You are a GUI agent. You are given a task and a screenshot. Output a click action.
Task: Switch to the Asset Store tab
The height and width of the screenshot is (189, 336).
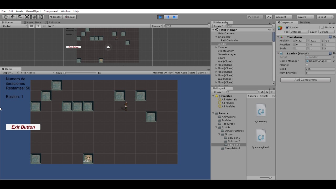32,23
